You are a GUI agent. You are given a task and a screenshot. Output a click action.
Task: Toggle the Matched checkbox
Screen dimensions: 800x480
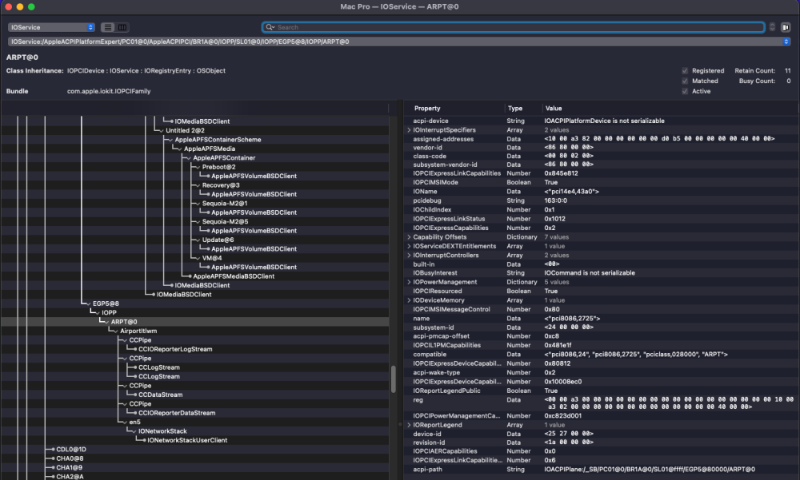pyautogui.click(x=685, y=81)
